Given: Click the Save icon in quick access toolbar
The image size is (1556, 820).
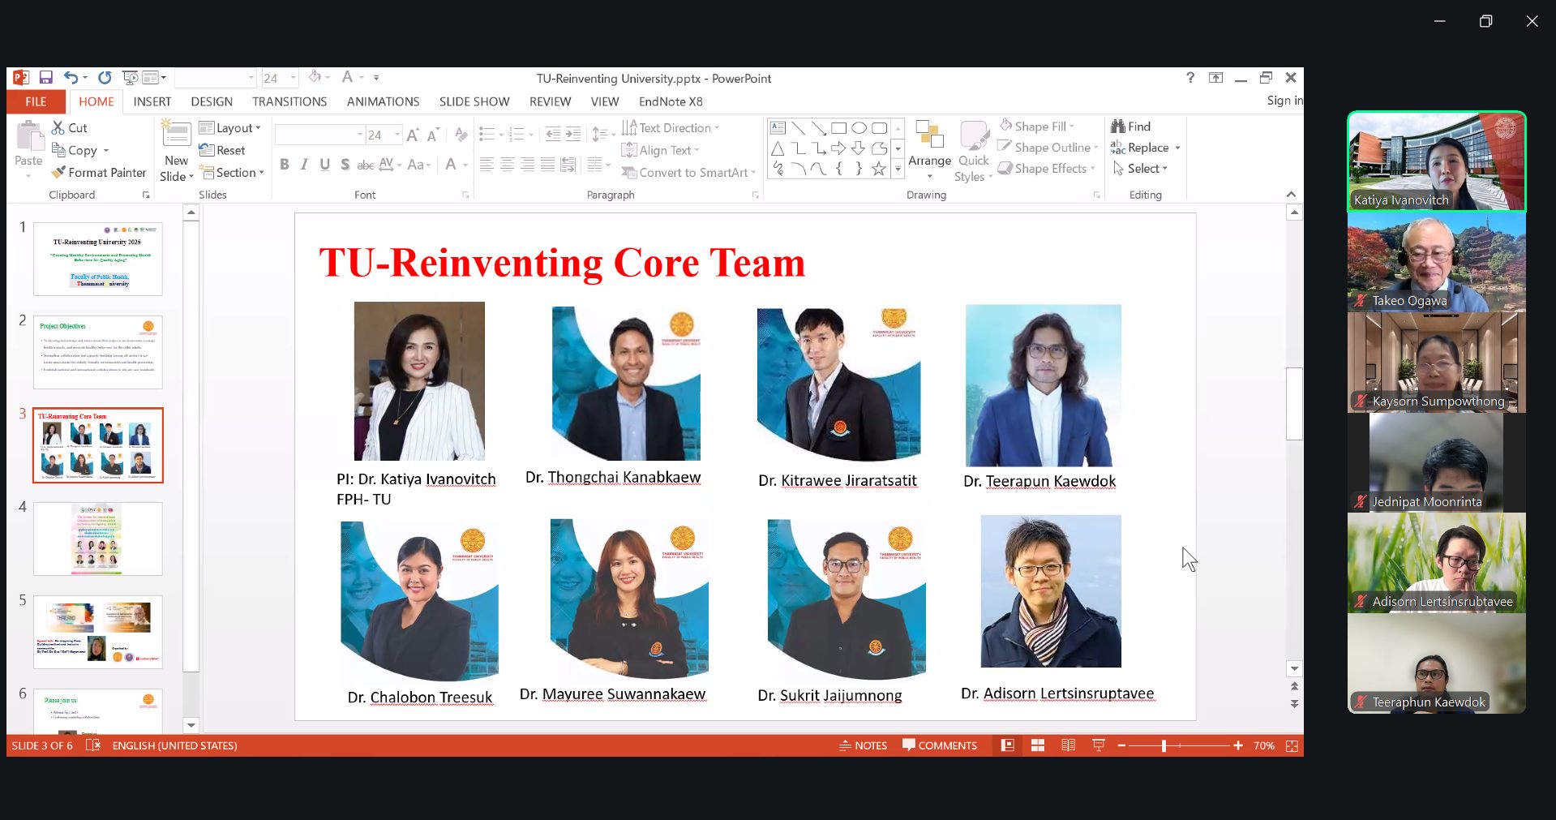Looking at the screenshot, I should click(x=46, y=78).
